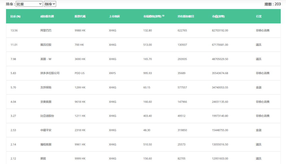Image resolution: width=286 pixels, height=164 pixels.
Task: Select the 美團 - W stock name
Action: 46,59
